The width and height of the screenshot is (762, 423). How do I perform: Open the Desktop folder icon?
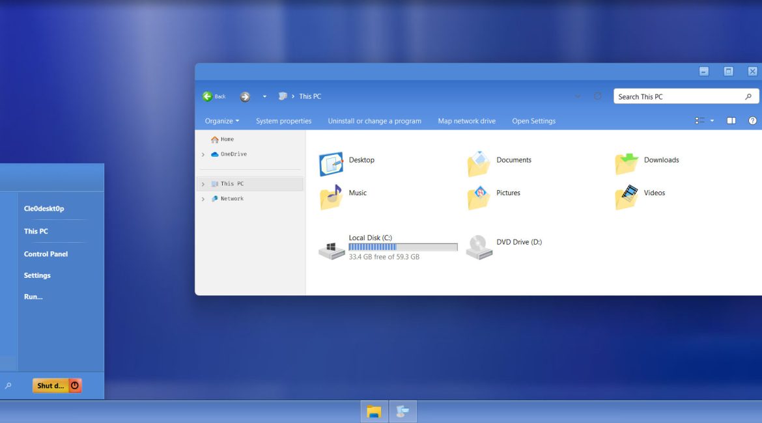click(331, 164)
